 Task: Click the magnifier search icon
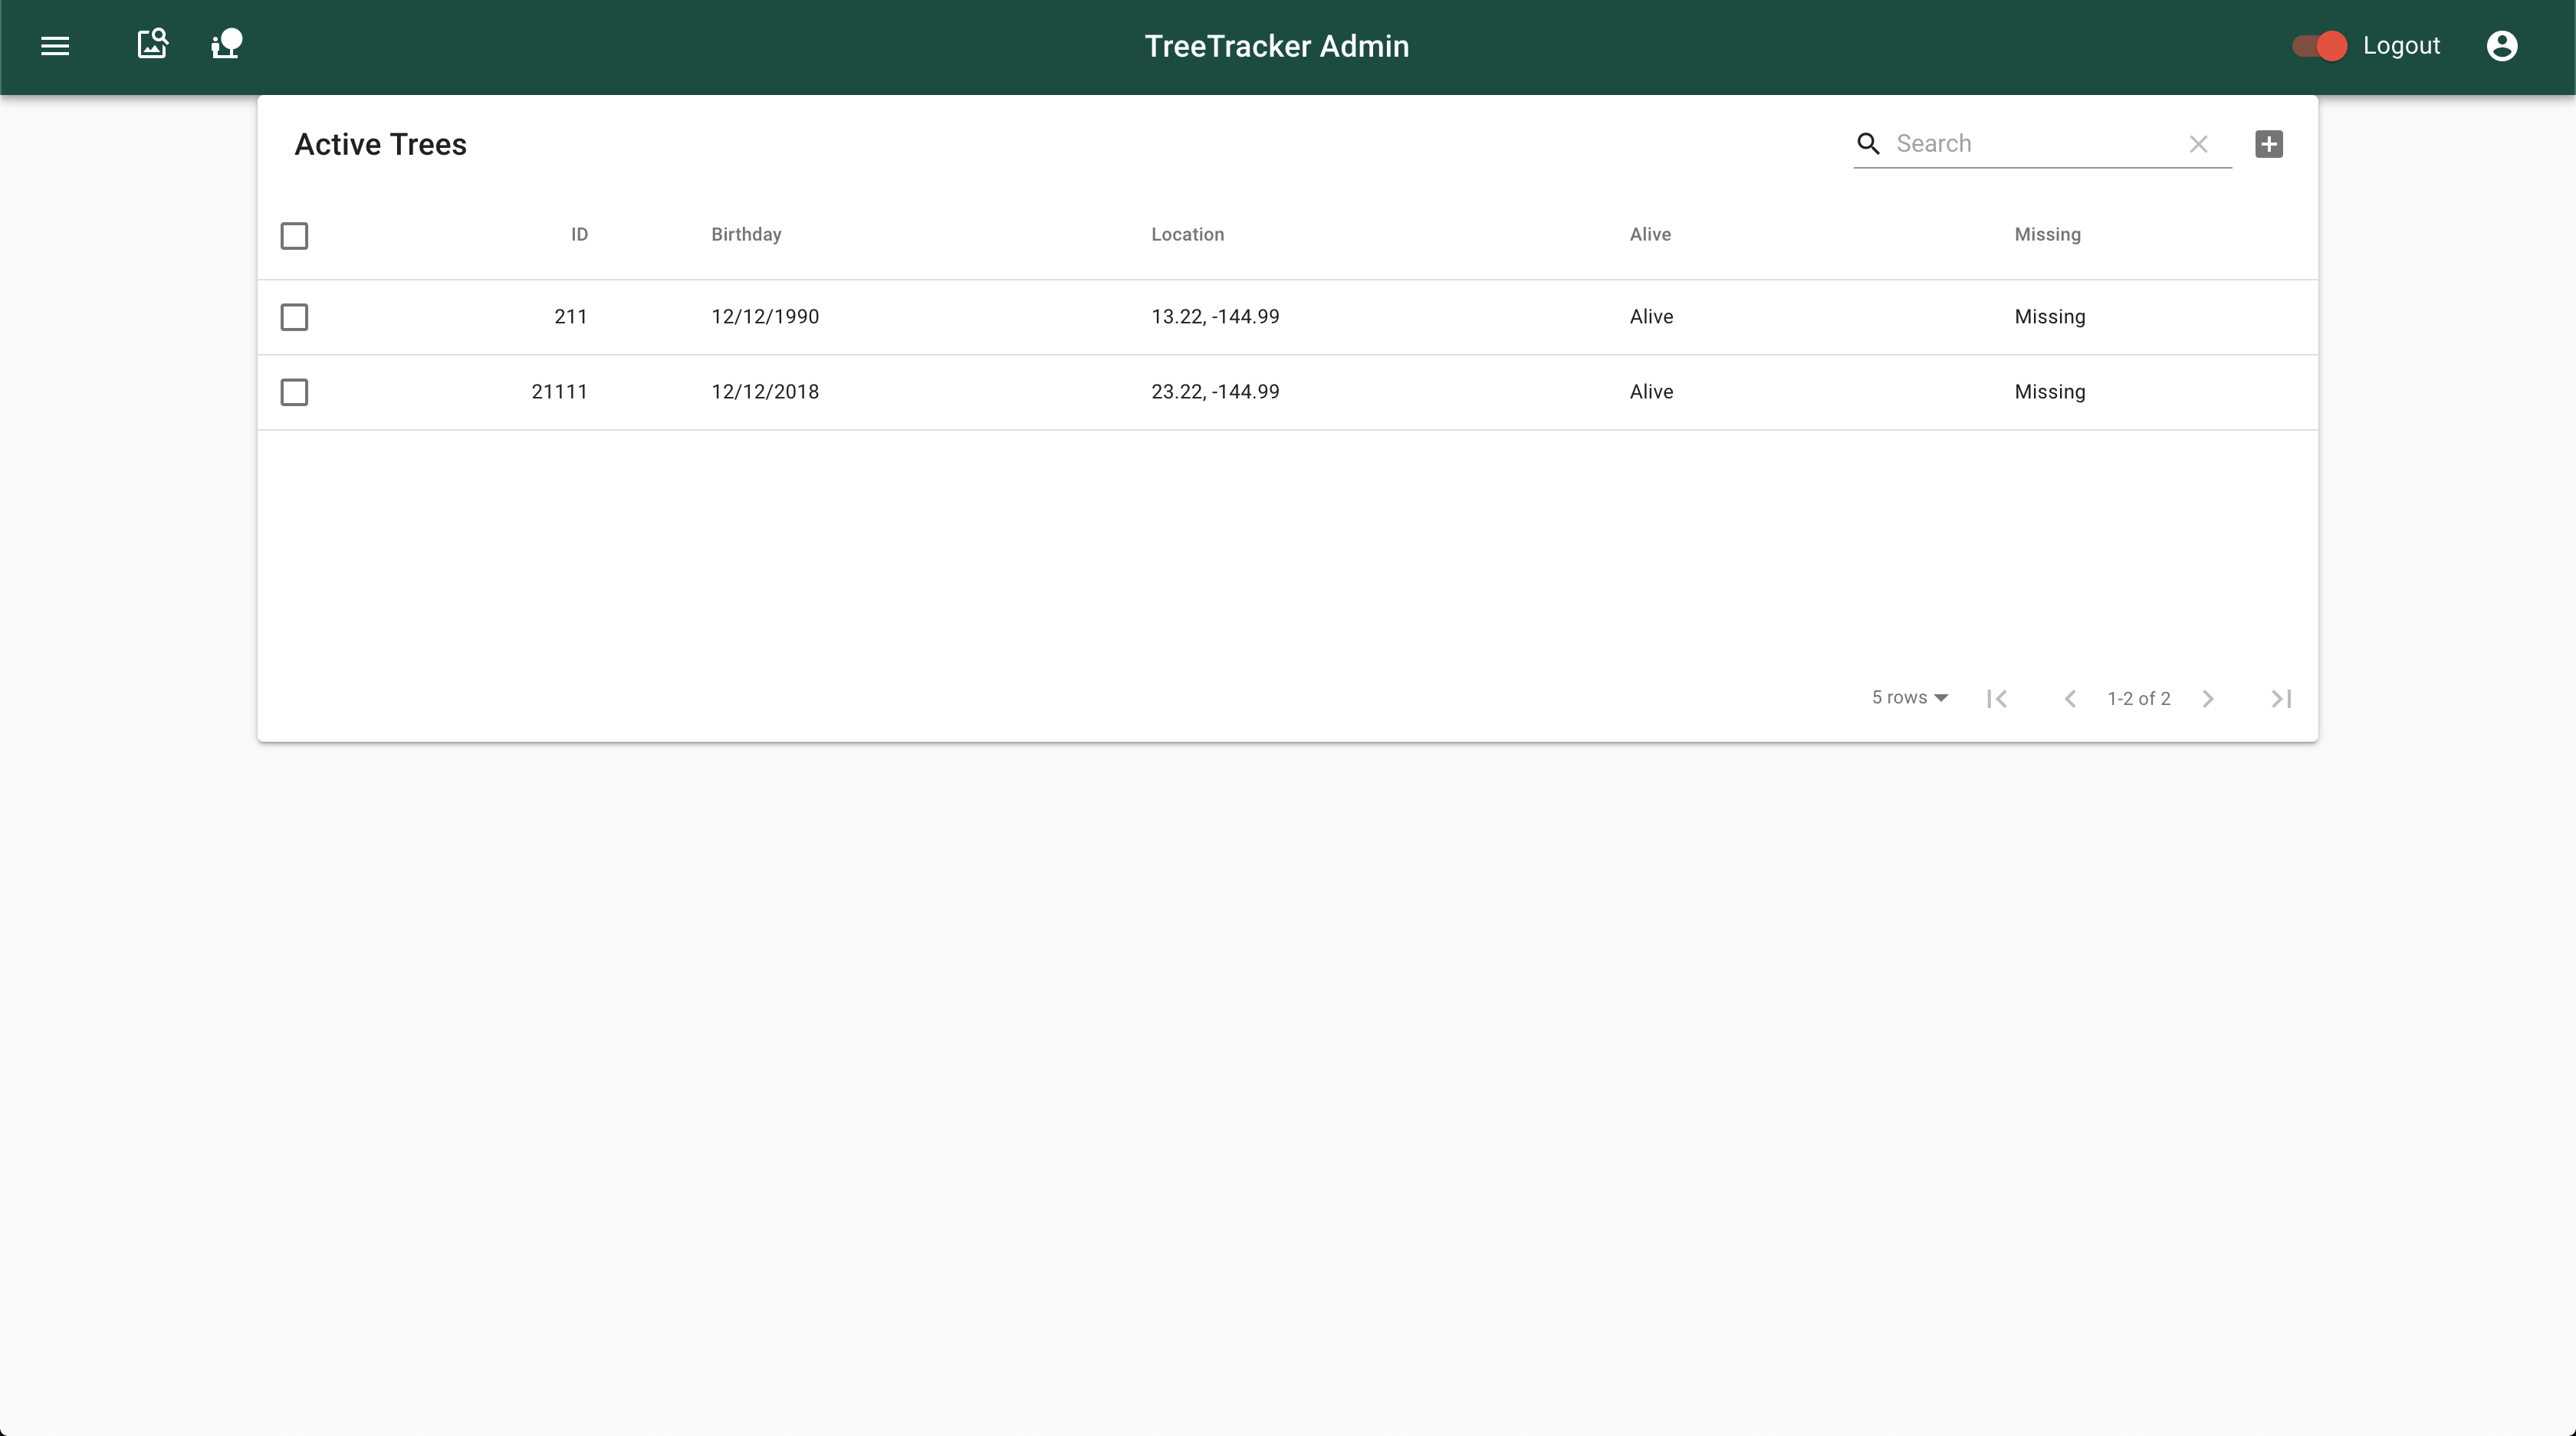tap(1868, 144)
